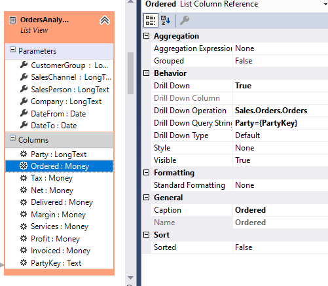This screenshot has height=286, width=328.
Task: Click the Sorted property value 'False'
Action: (280, 247)
